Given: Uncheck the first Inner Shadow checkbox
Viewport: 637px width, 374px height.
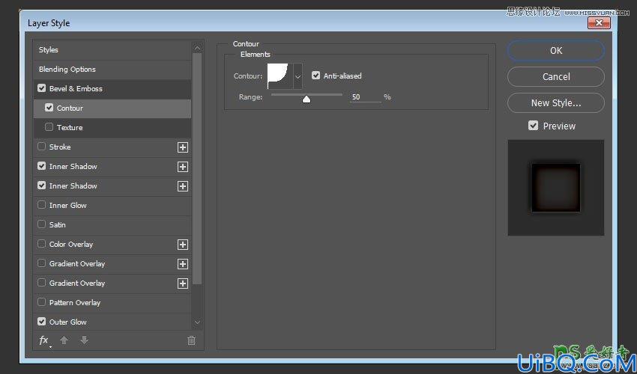Looking at the screenshot, I should click(41, 166).
